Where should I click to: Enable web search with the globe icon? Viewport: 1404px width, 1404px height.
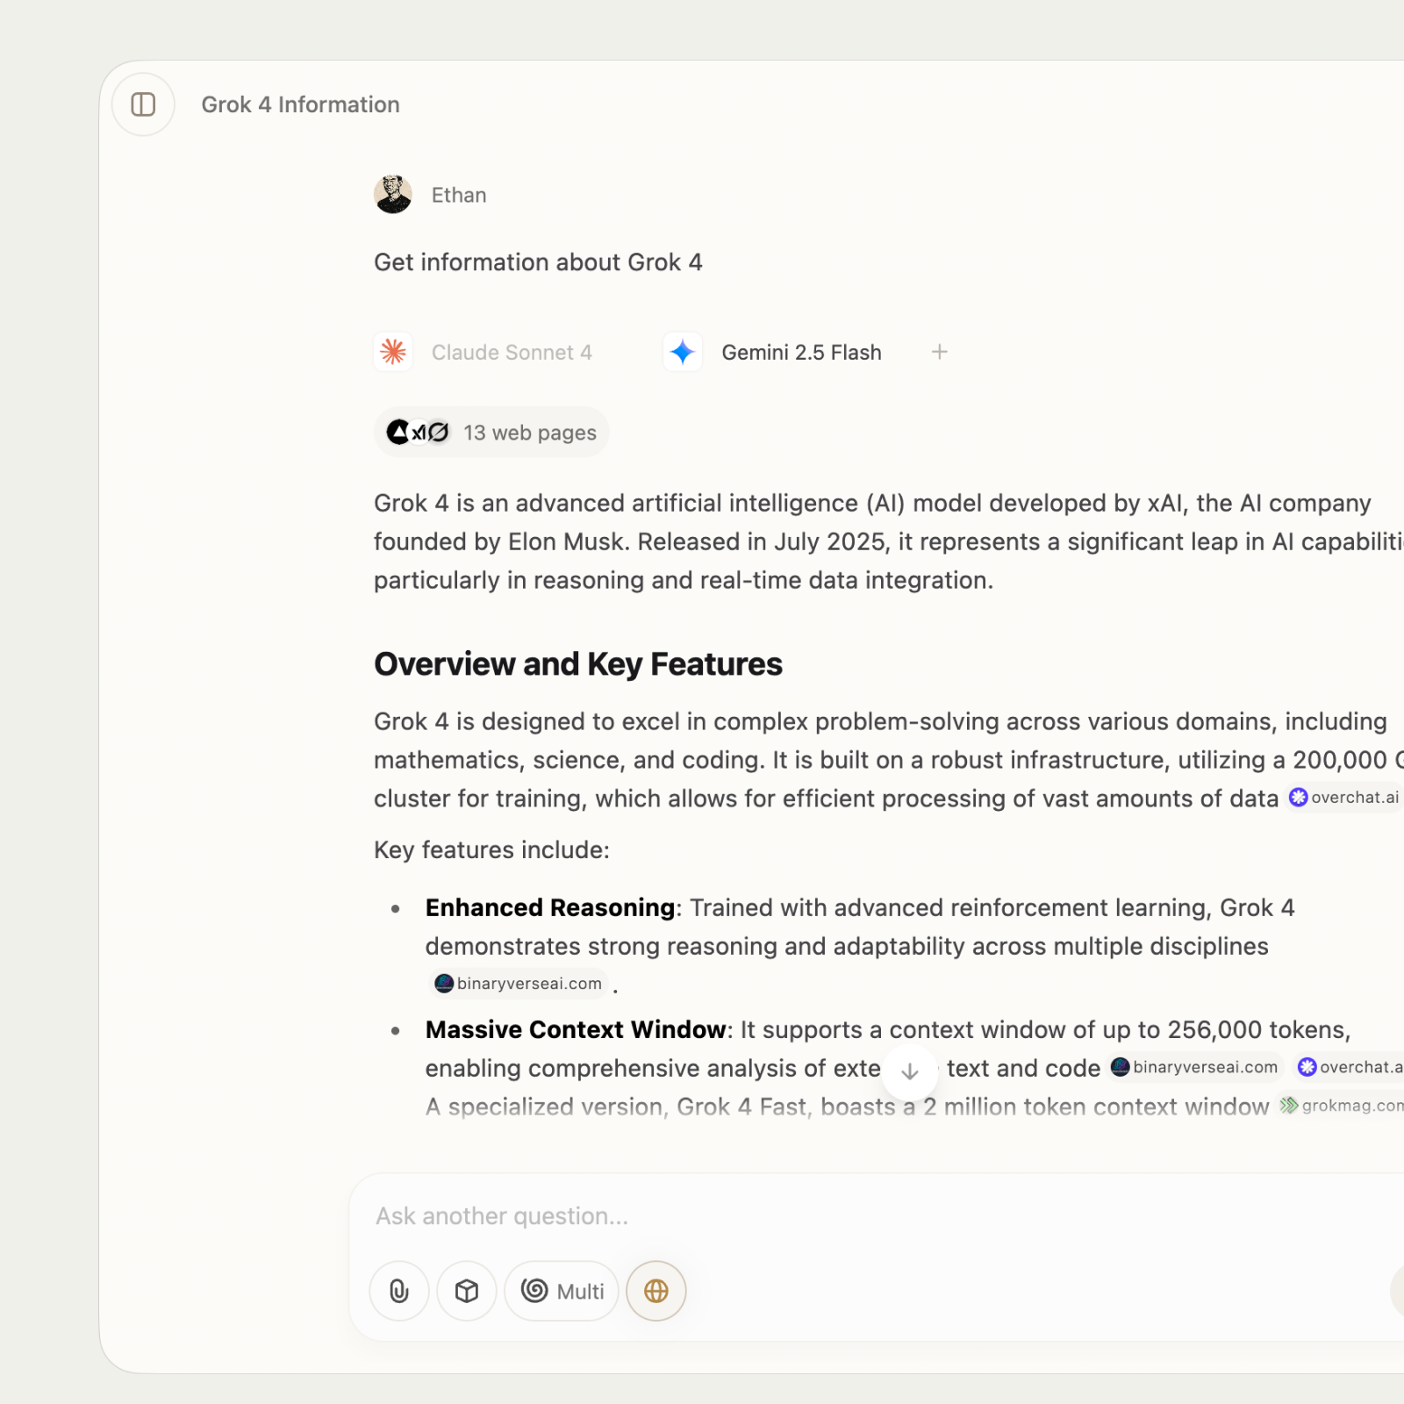(655, 1291)
